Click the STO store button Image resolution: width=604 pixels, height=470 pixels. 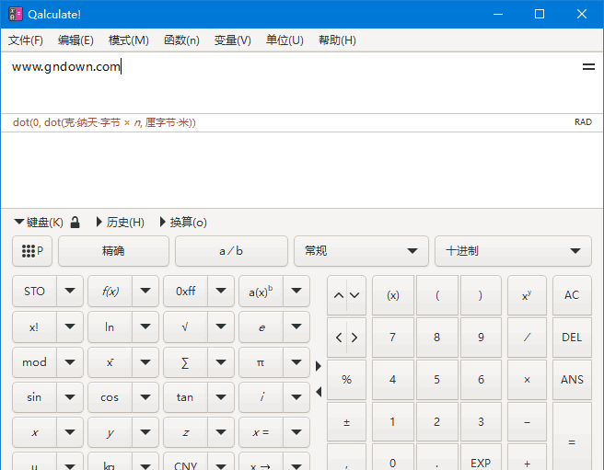click(x=34, y=292)
